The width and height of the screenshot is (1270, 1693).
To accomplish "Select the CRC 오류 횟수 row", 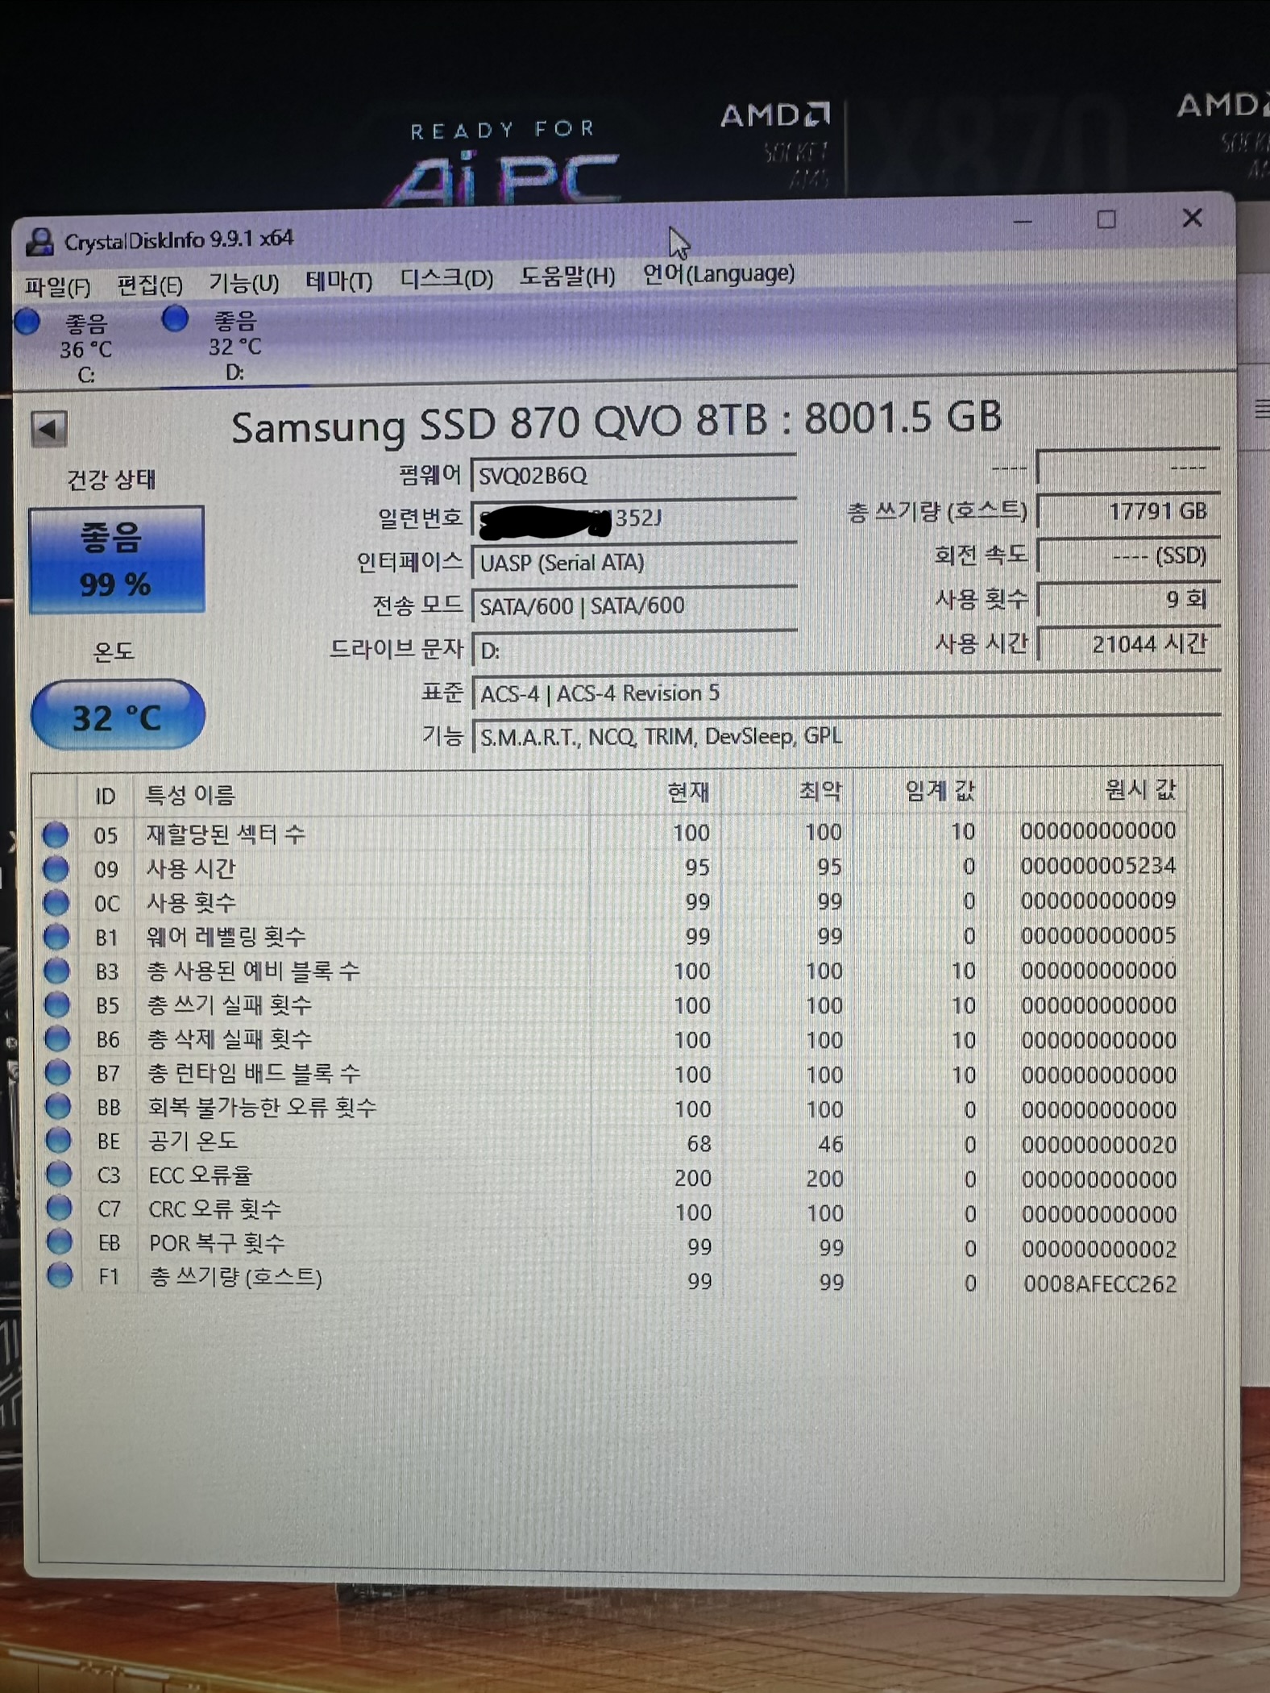I will [x=612, y=1212].
